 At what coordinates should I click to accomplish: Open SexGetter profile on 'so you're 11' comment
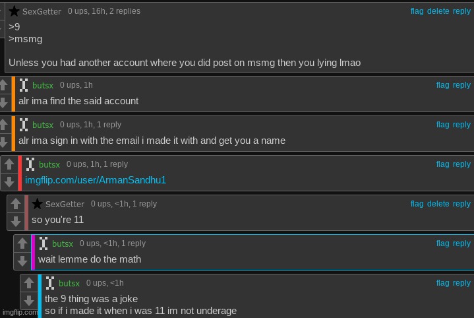coord(65,205)
